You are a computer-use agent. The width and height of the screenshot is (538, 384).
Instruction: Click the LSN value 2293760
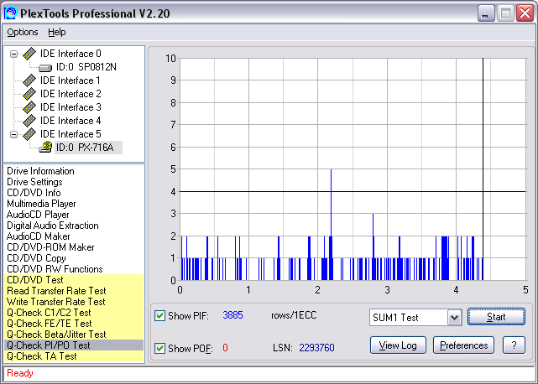316,348
